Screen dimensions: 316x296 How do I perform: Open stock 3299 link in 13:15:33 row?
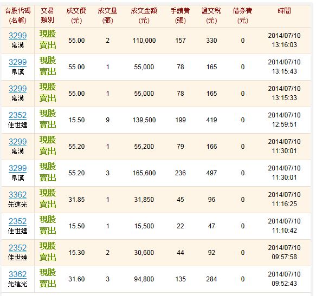17,89
